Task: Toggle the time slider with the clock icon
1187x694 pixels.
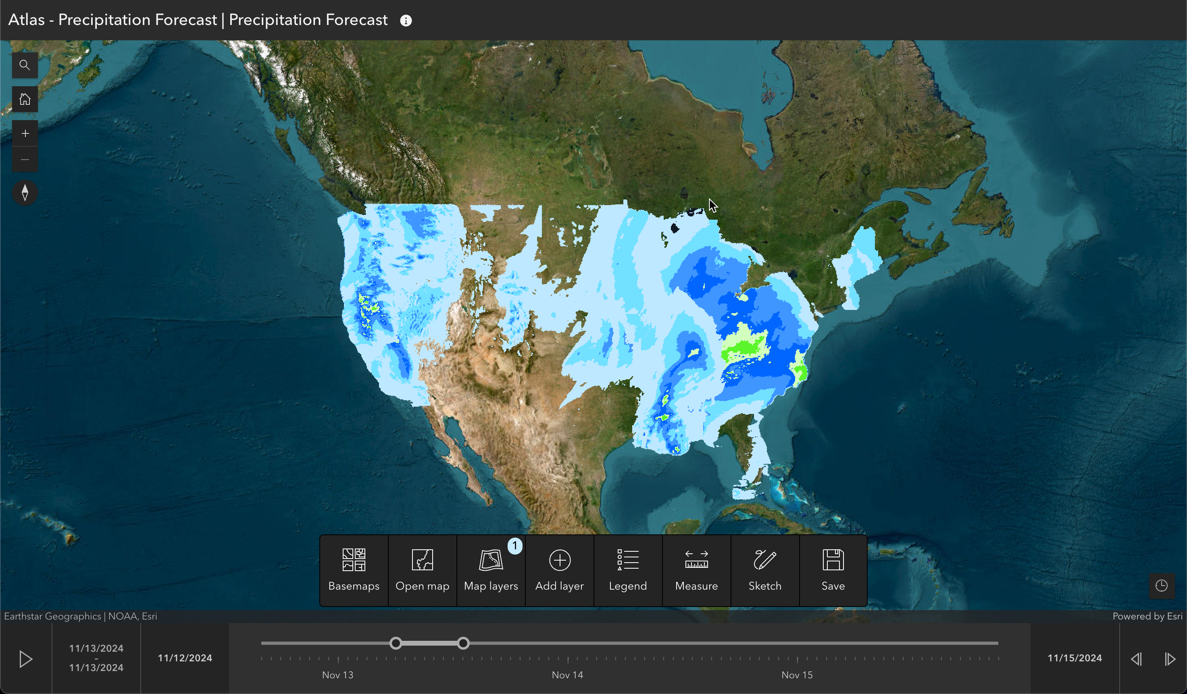Action: [1162, 586]
